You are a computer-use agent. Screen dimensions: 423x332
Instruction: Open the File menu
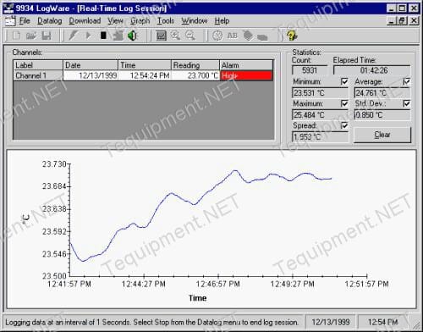pyautogui.click(x=25, y=21)
